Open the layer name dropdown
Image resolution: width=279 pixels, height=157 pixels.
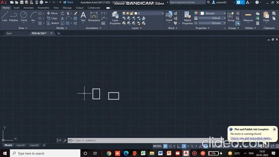(x=163, y=14)
